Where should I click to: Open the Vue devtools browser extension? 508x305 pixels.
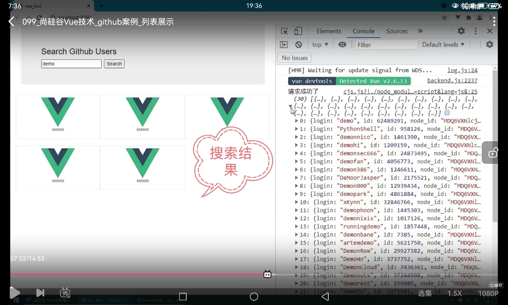458,18
